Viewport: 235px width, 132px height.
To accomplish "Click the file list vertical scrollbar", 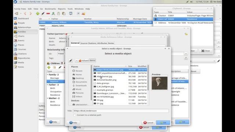I will click(148, 78).
